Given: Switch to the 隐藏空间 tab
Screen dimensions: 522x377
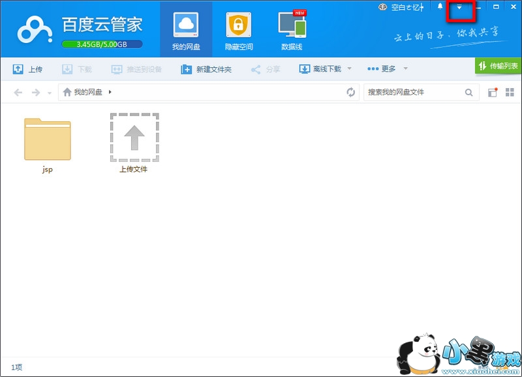Looking at the screenshot, I should tap(239, 30).
